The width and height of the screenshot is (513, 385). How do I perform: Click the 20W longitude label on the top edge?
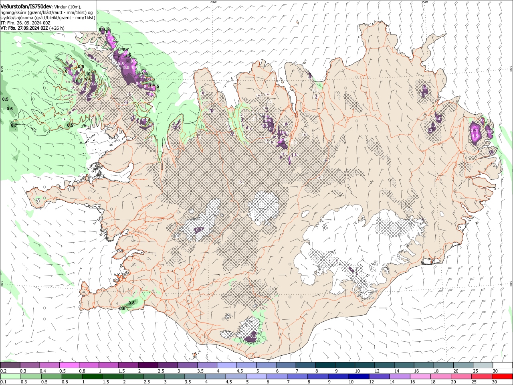(213, 2)
